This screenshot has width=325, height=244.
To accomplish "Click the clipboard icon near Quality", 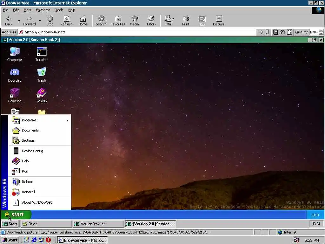I will point(289,32).
